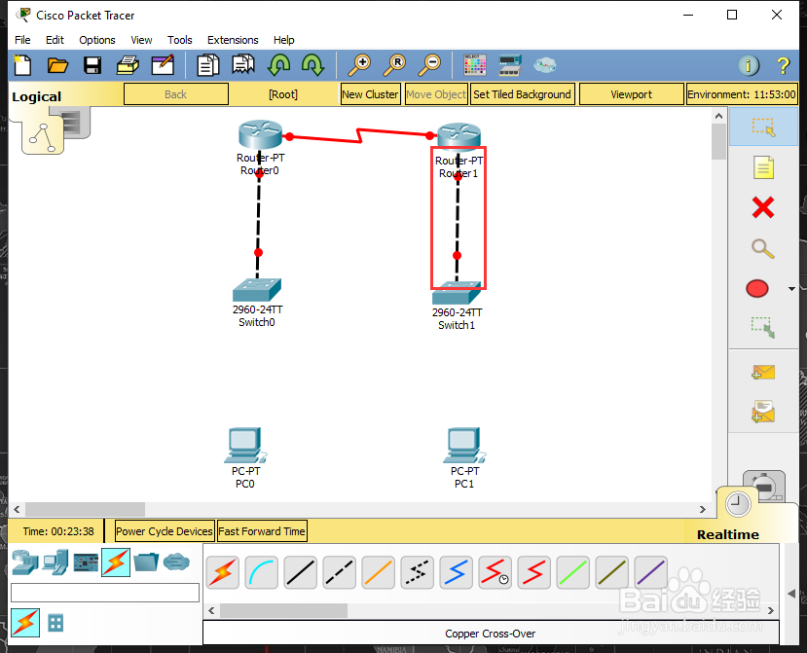This screenshot has height=653, width=807.
Task: Select red Serial DTE cable
Action: pyautogui.click(x=533, y=572)
